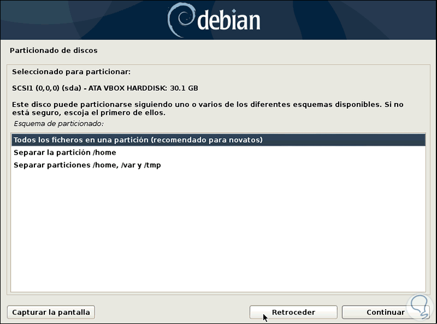Screen dimensions: 437x324
Task: Click the Continuar button
Action: [386, 313]
